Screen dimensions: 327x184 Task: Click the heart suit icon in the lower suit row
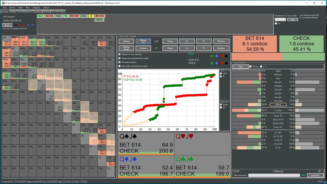pyautogui.click(x=221, y=63)
